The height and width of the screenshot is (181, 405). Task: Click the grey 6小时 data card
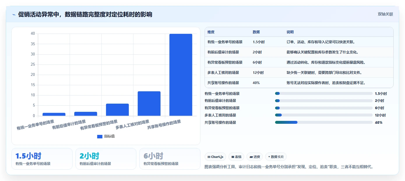[170, 159]
